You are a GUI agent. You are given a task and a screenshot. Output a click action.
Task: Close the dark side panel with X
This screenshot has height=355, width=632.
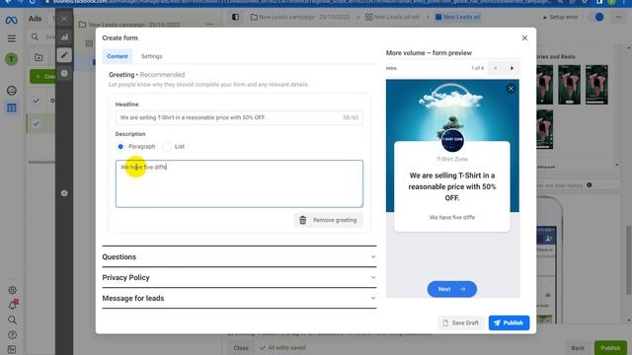(64, 19)
